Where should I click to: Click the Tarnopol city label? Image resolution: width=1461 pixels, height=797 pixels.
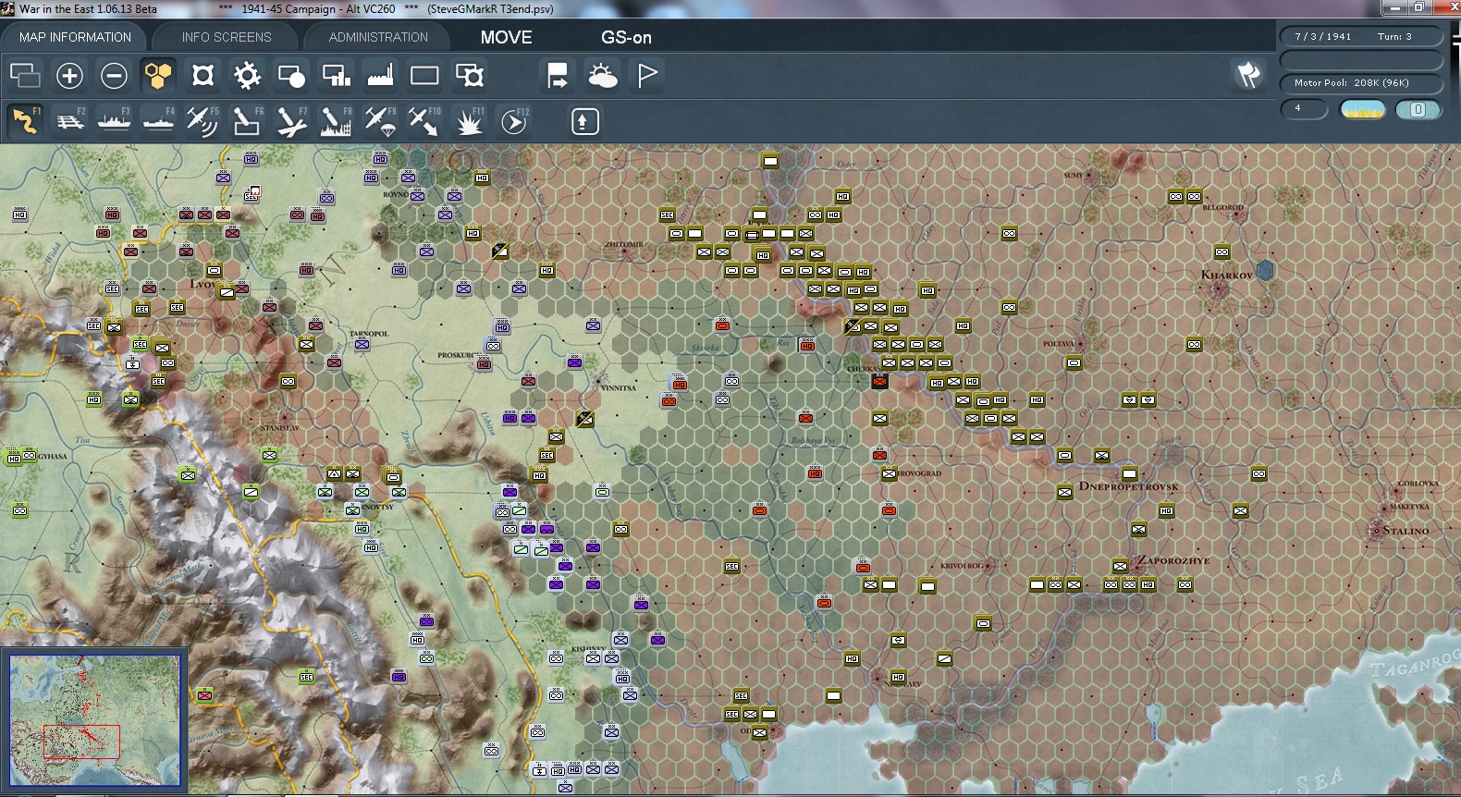(x=369, y=334)
